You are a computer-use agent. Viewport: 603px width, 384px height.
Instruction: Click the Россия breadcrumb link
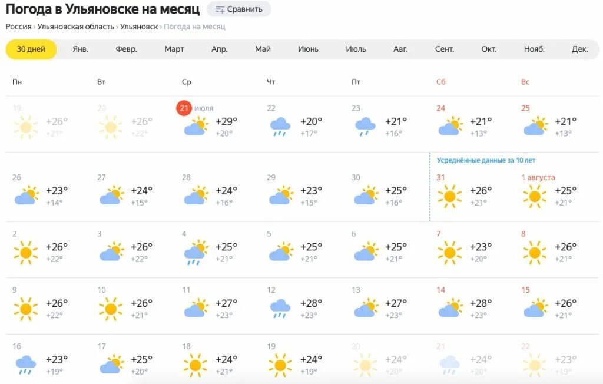pyautogui.click(x=18, y=27)
